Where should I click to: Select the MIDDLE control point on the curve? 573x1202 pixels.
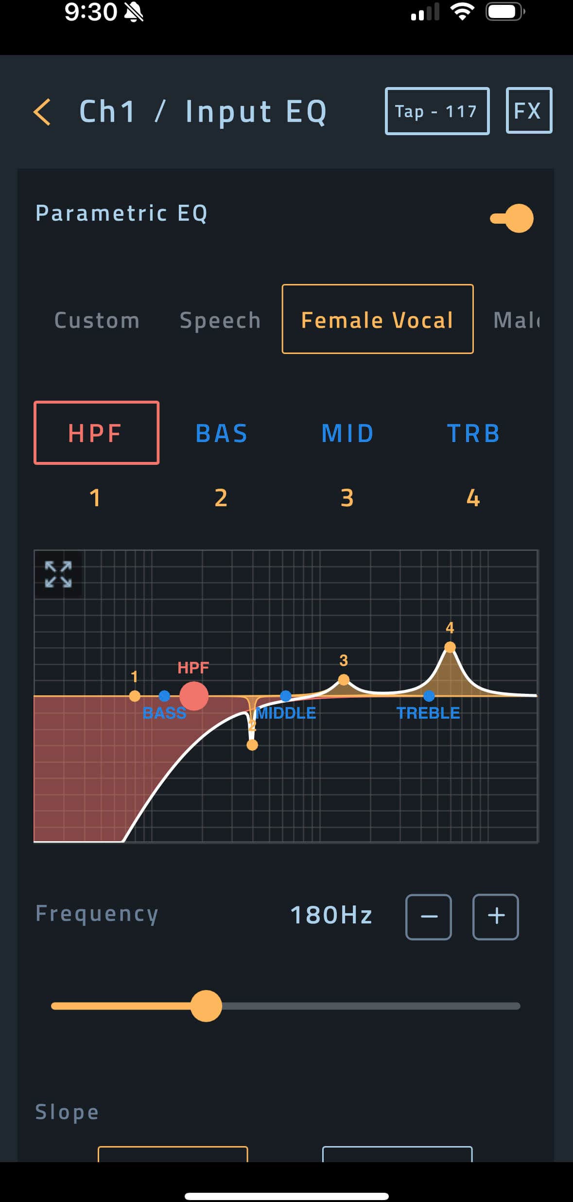tap(286, 695)
